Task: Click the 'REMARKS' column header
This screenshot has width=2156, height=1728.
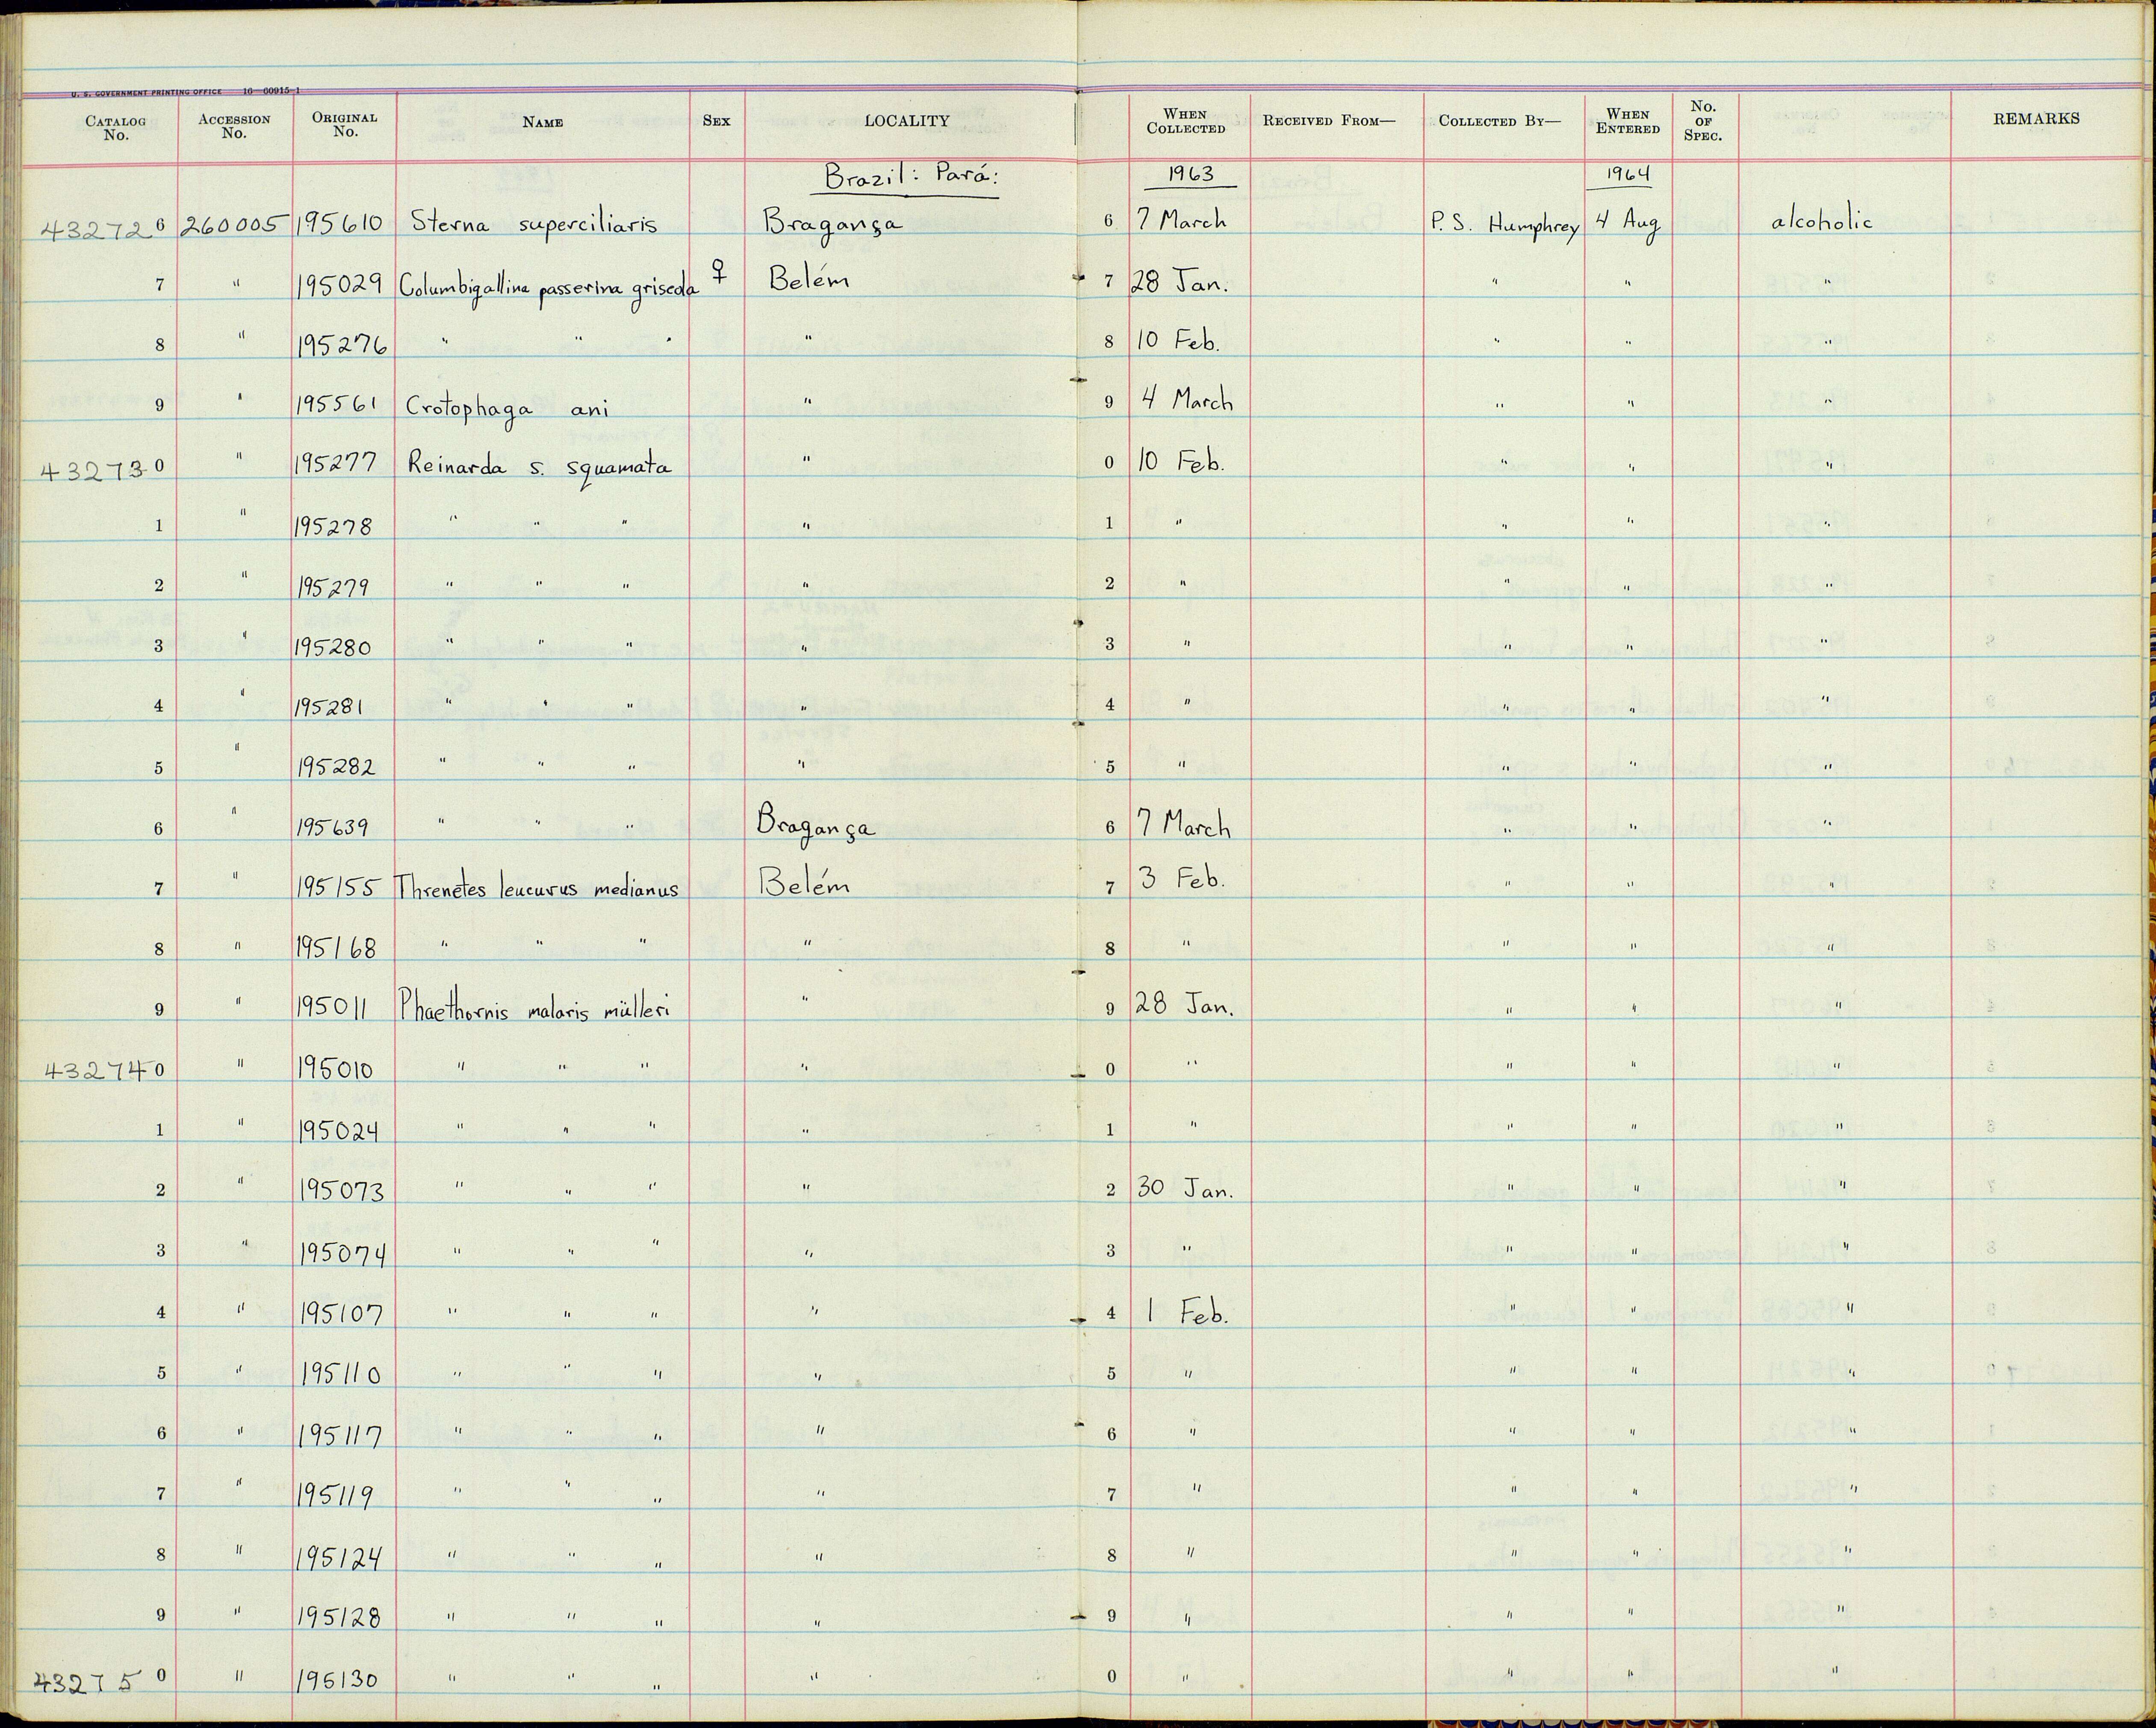Action: point(2036,118)
